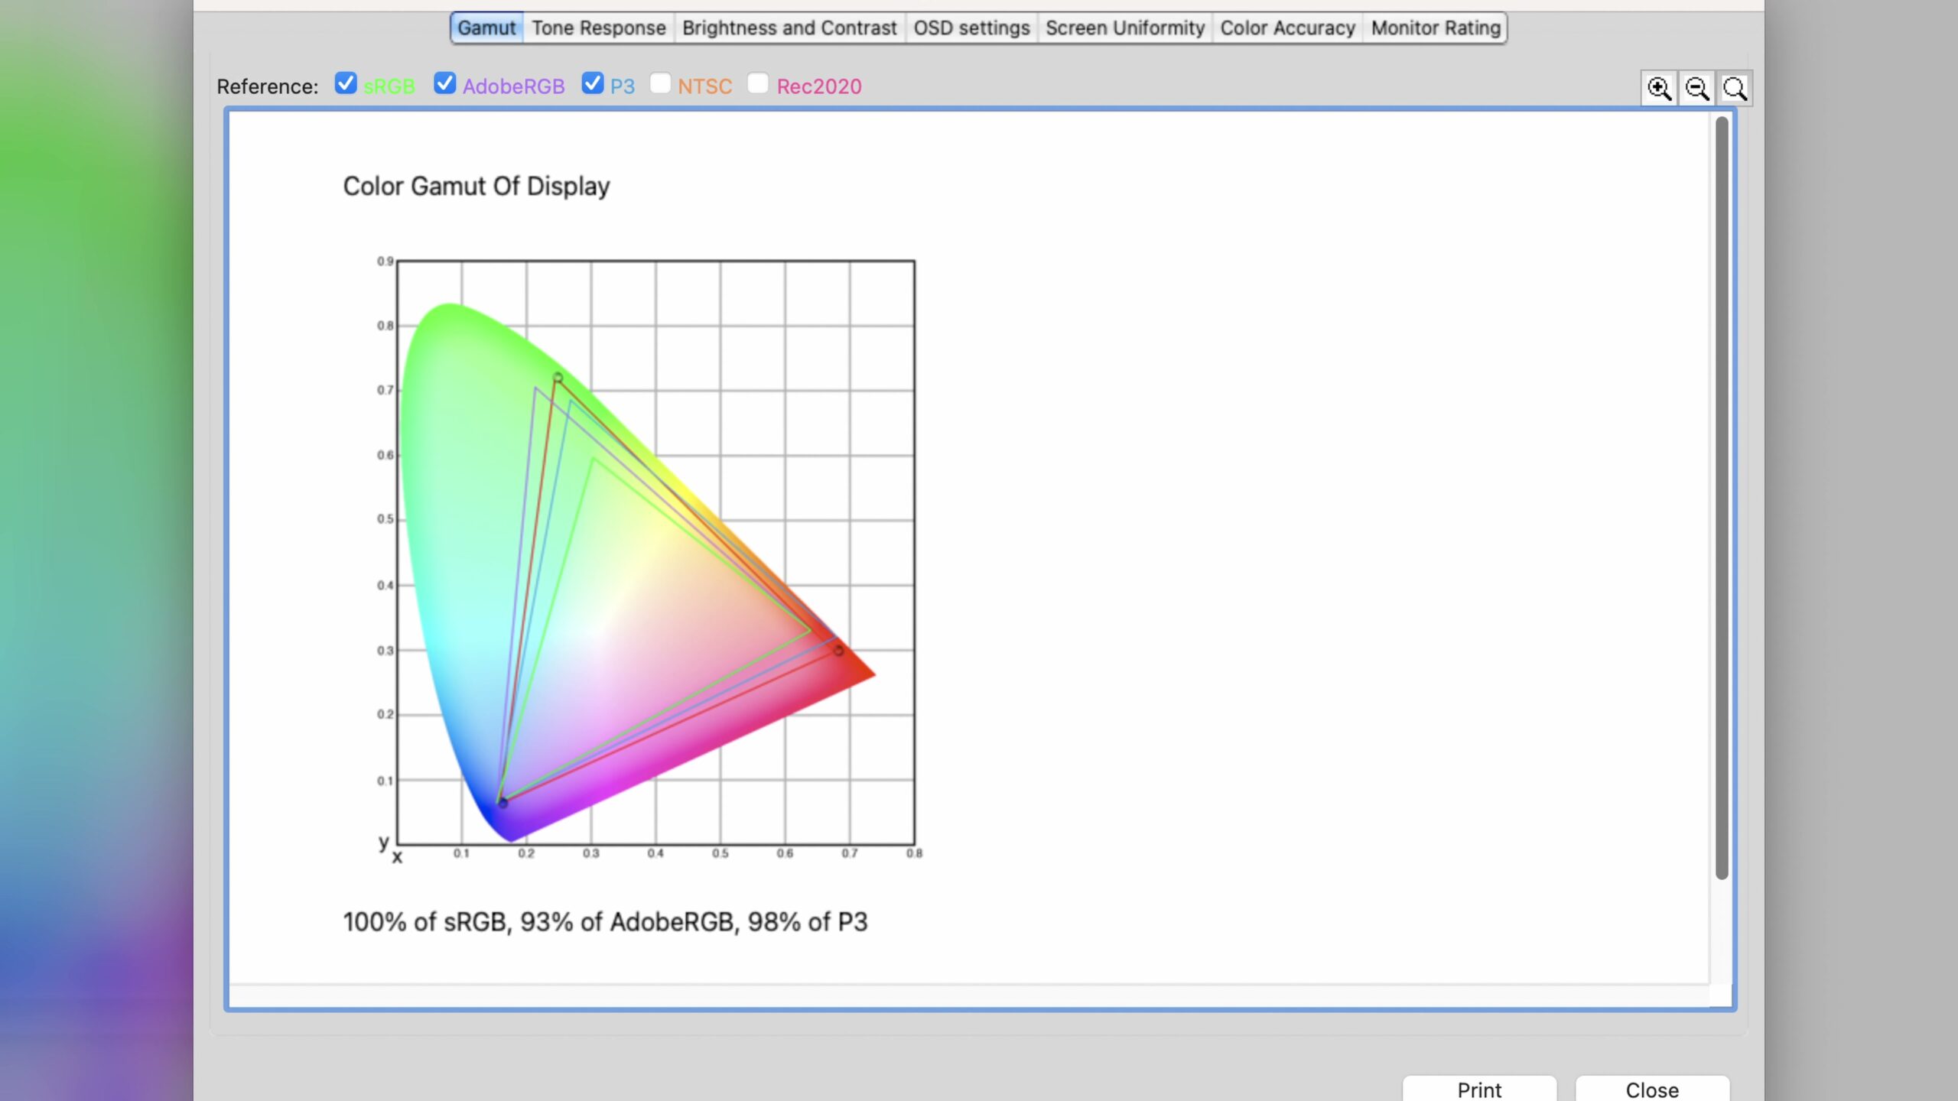
Task: Switch to the Tone Response tab
Action: pos(599,28)
